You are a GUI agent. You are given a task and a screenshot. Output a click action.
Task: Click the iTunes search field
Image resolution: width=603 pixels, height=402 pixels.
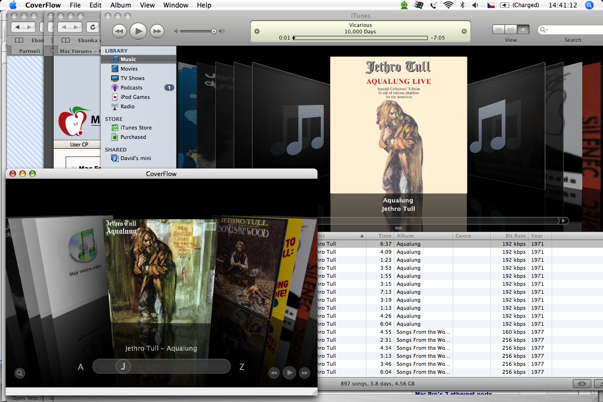click(x=570, y=30)
